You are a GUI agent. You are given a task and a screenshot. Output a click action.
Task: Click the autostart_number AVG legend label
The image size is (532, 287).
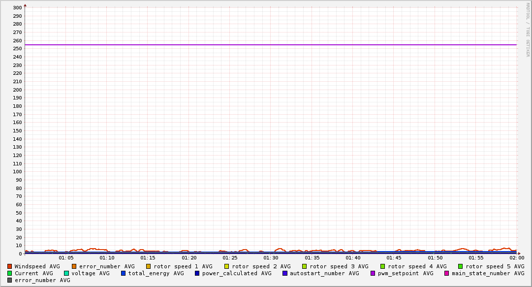324,273
